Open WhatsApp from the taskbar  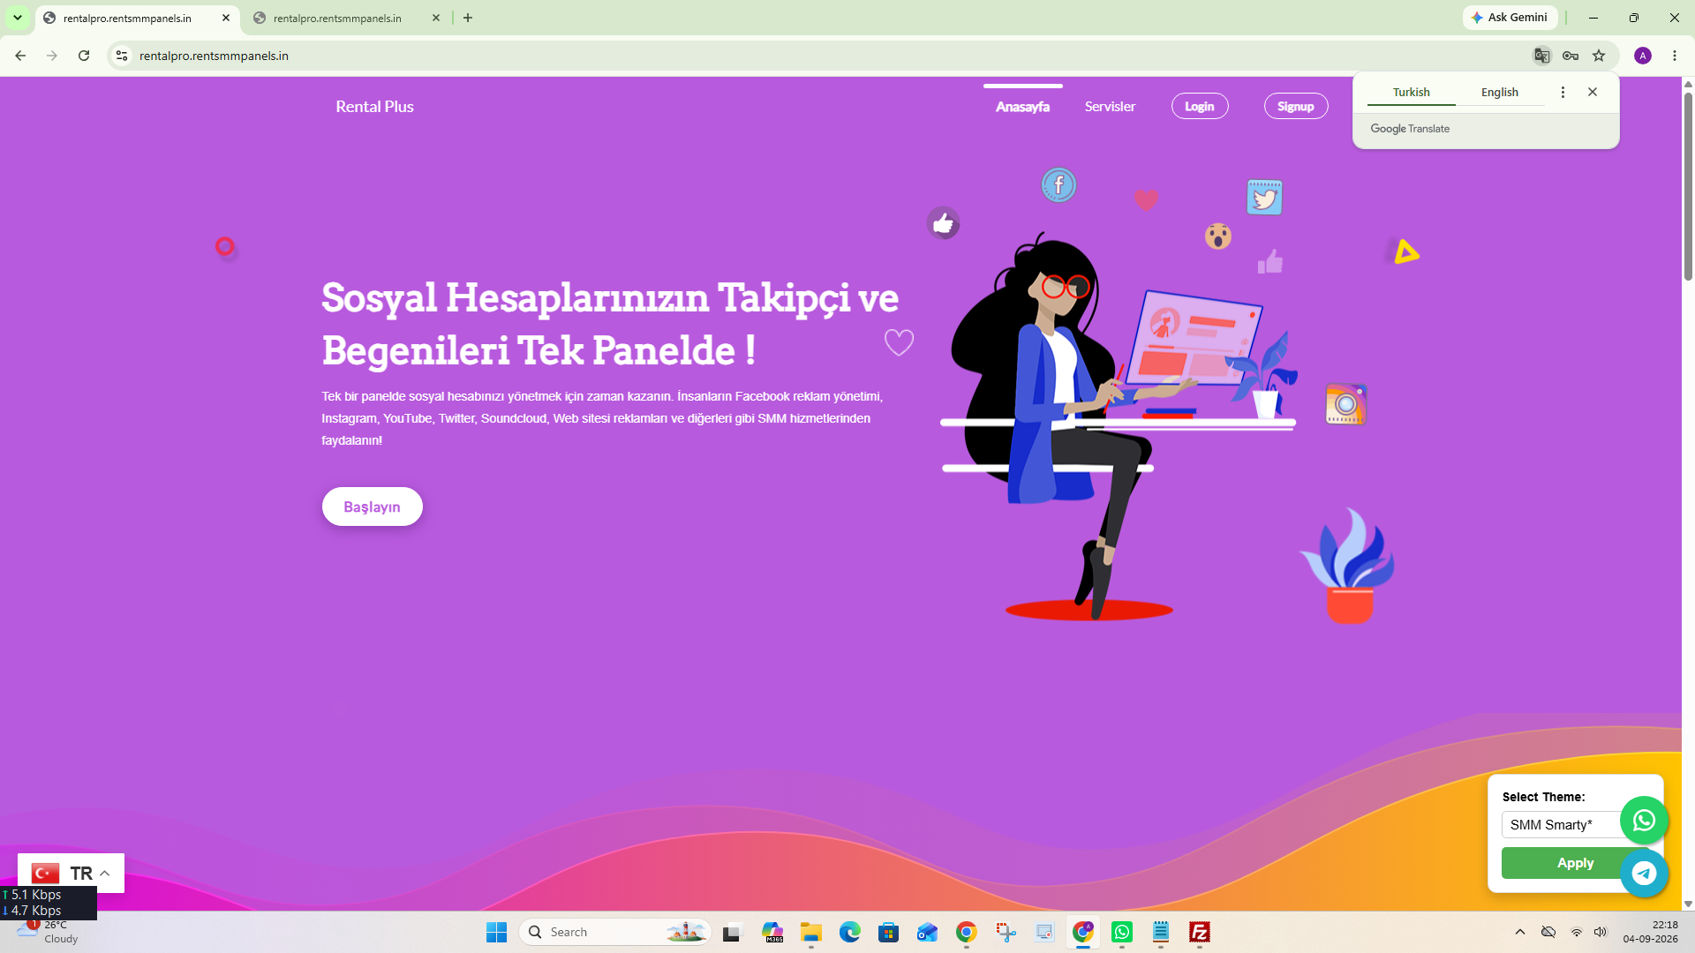tap(1122, 932)
